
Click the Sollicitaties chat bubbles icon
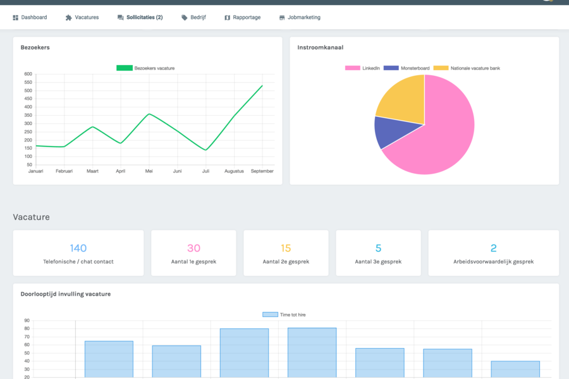point(121,18)
